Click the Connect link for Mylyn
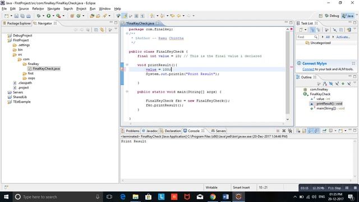359x202 pixels. click(x=308, y=69)
